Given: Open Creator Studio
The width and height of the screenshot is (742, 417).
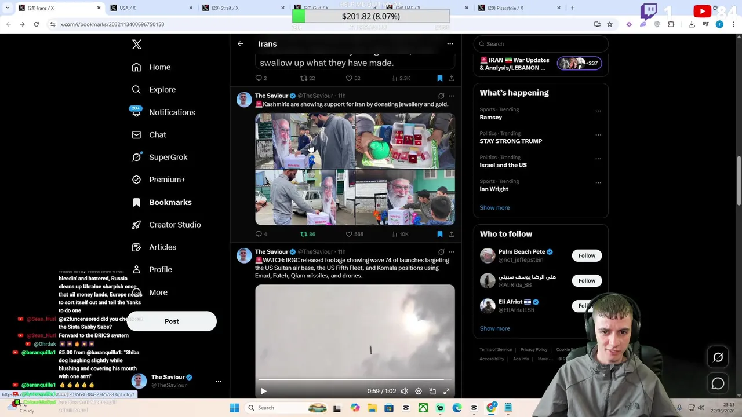Looking at the screenshot, I should click(x=166, y=225).
